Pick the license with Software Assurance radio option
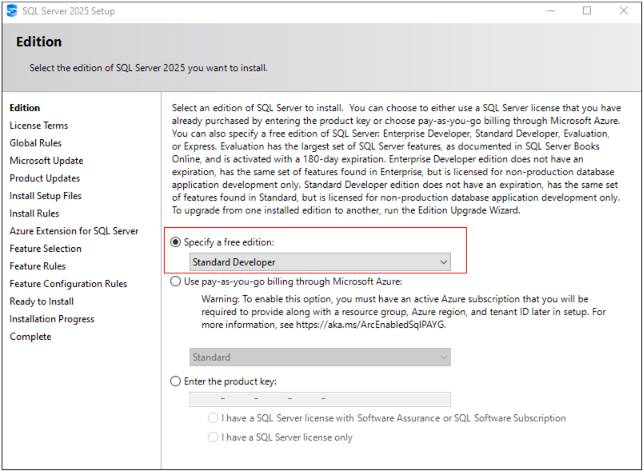The image size is (643, 471). (x=213, y=418)
